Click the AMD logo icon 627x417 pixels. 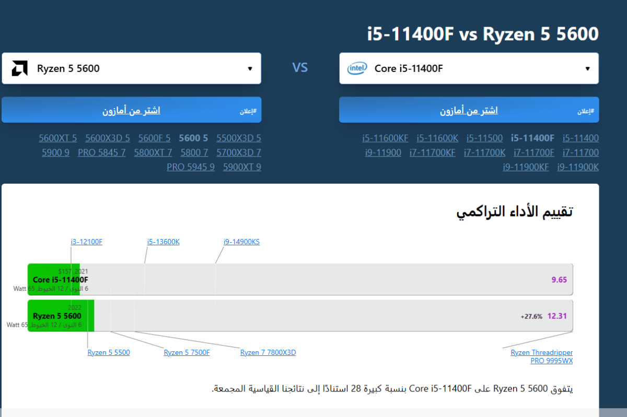(x=19, y=68)
